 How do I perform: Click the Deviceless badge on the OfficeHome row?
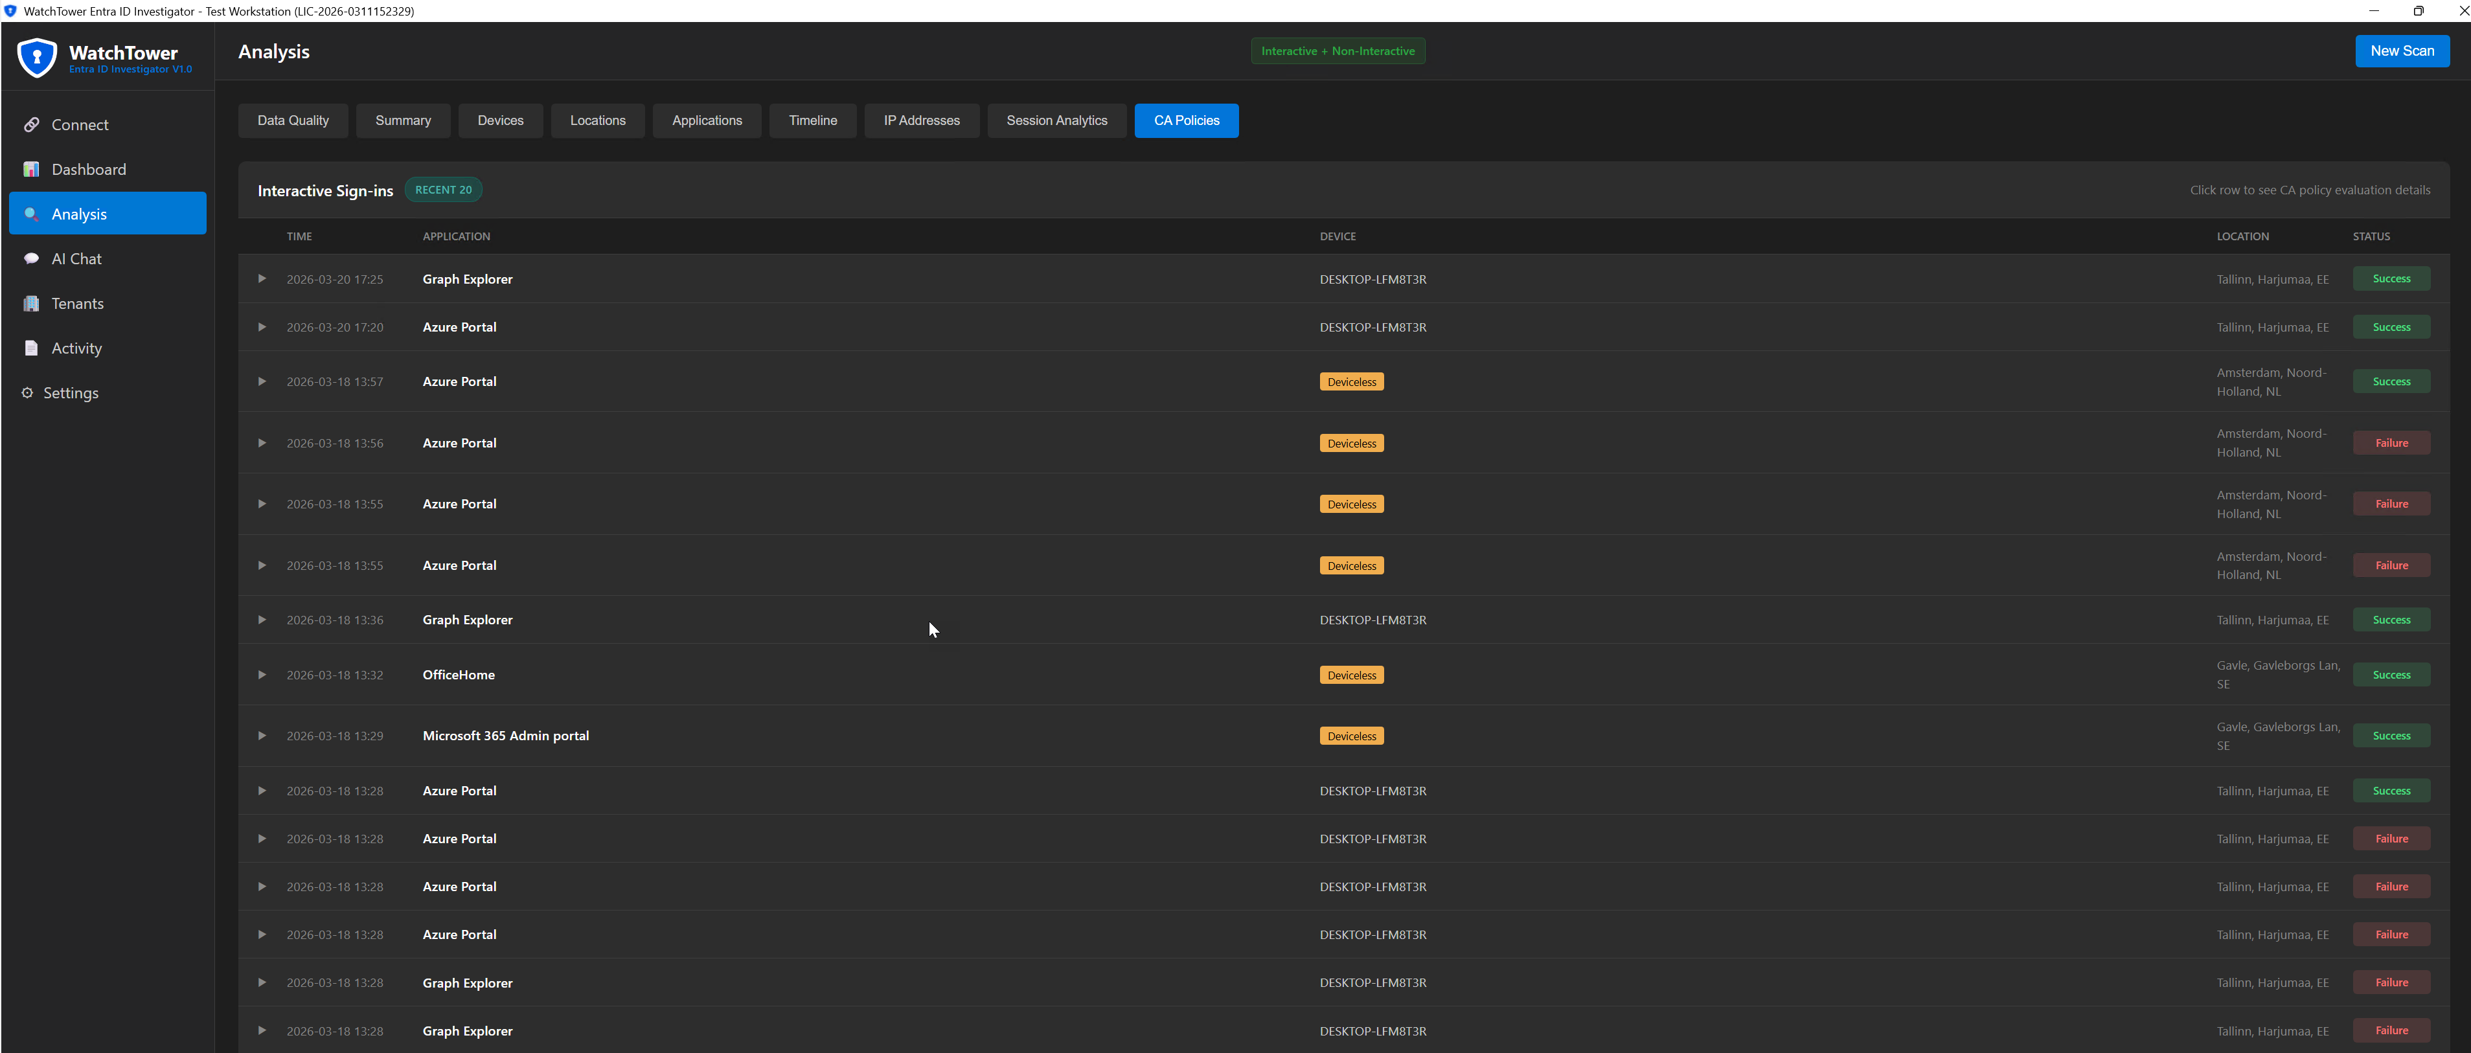coord(1352,674)
